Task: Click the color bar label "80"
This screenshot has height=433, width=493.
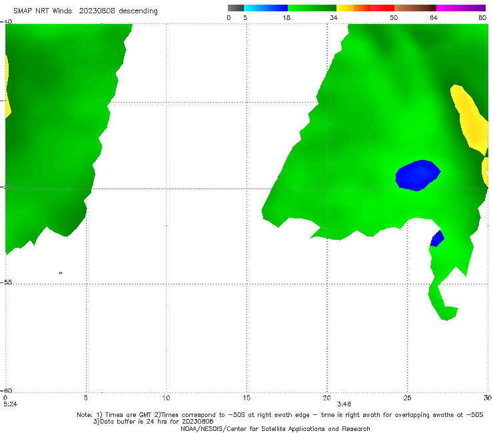Action: (x=482, y=18)
